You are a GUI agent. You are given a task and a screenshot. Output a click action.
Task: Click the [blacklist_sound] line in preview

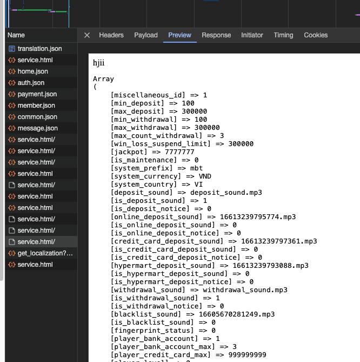[193, 314]
